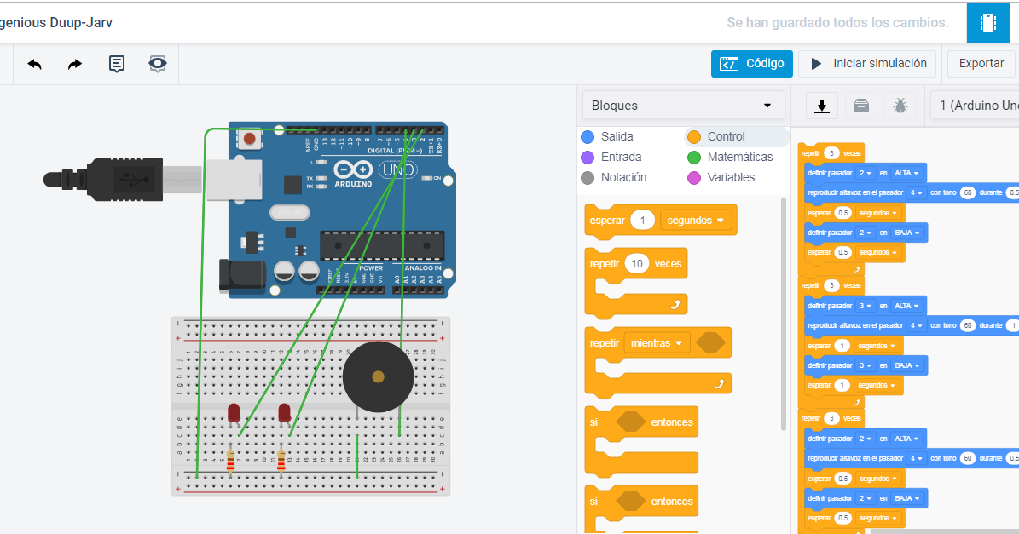The image size is (1019, 534).
Task: Switch to Código view
Action: pyautogui.click(x=751, y=63)
